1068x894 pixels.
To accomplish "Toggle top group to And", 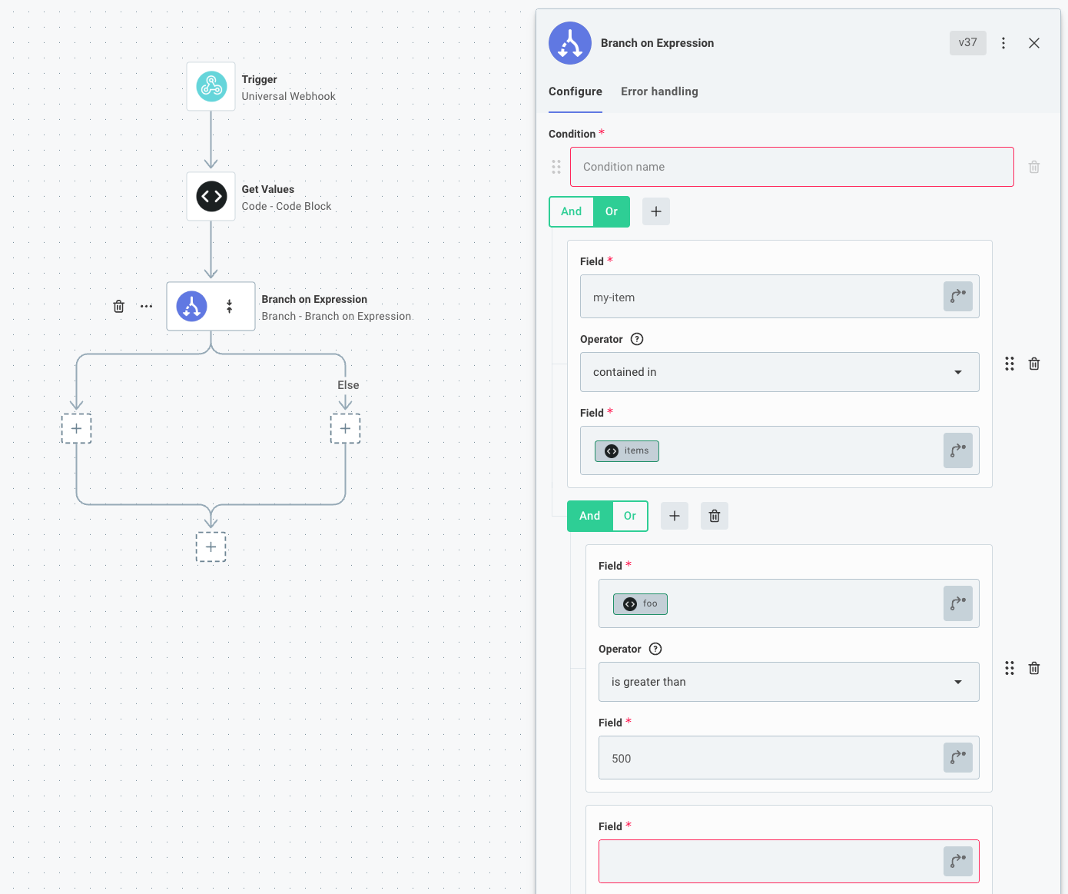I will point(571,211).
